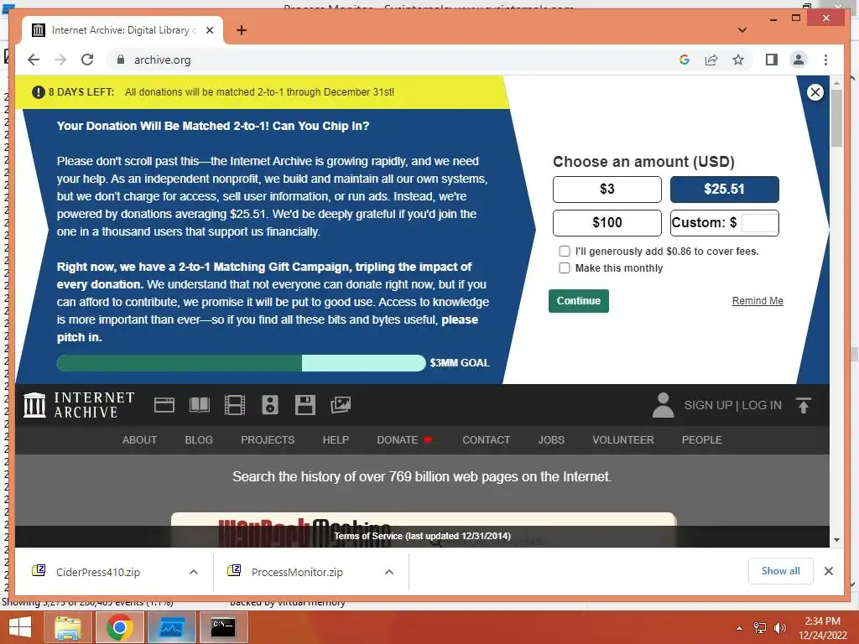Open the PEOPLE menu item
This screenshot has height=644, width=859.
(x=702, y=439)
